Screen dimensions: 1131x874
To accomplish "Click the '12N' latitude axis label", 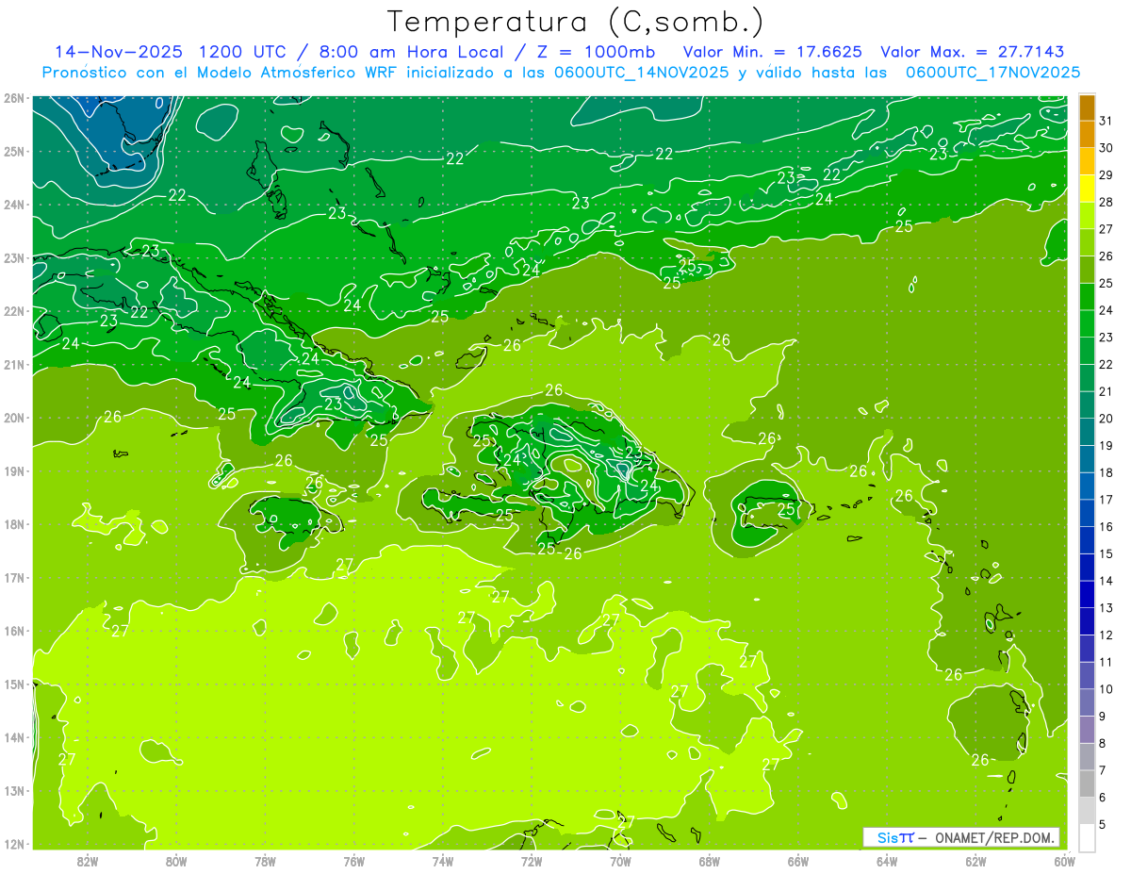I will click(15, 844).
